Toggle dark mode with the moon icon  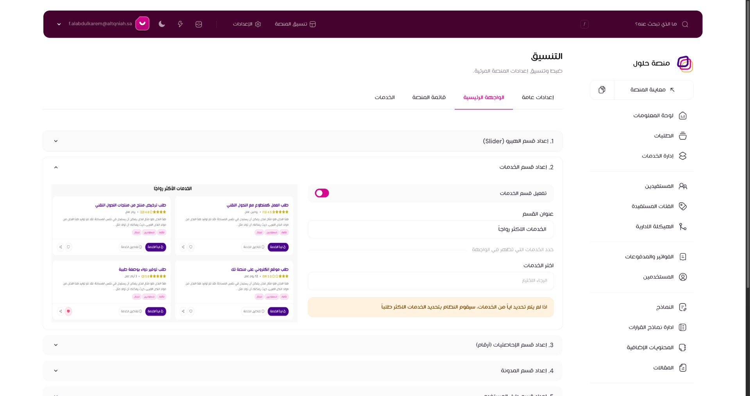[x=162, y=24]
